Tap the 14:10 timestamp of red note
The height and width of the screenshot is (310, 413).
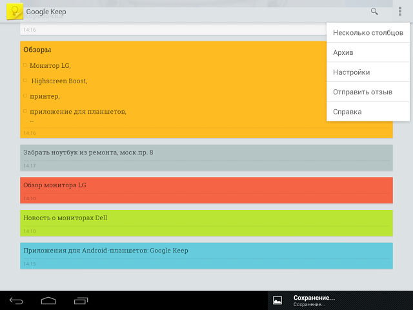pos(30,198)
